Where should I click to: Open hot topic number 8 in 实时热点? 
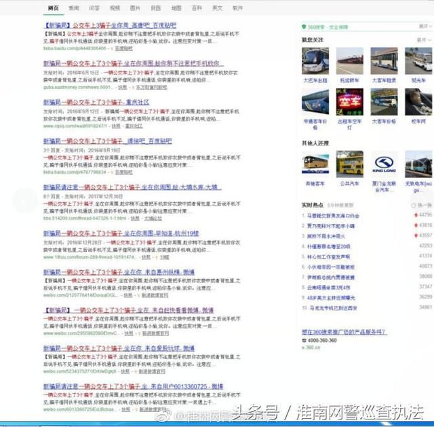pyautogui.click(x=328, y=287)
